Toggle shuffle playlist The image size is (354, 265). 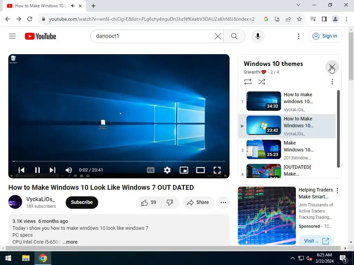click(x=261, y=81)
